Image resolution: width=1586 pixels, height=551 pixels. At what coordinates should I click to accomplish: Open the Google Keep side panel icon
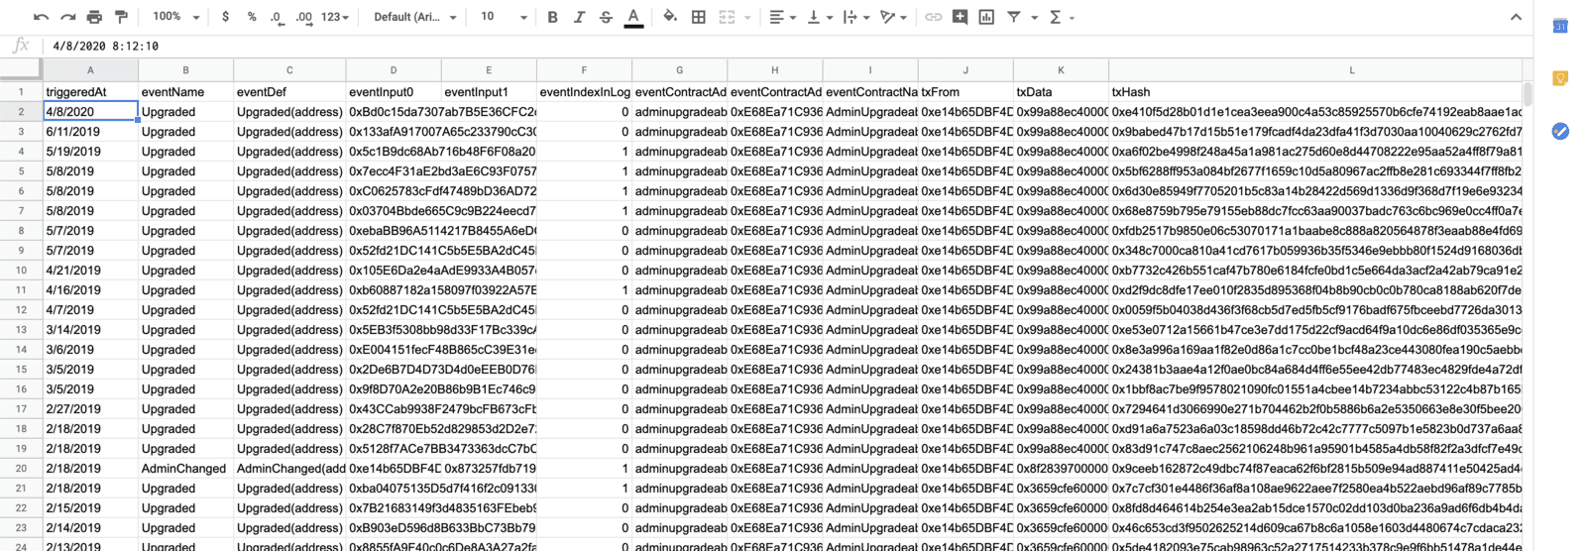[x=1560, y=78]
